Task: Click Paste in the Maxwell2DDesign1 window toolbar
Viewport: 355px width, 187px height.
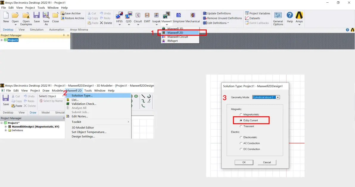Action: pos(17,106)
